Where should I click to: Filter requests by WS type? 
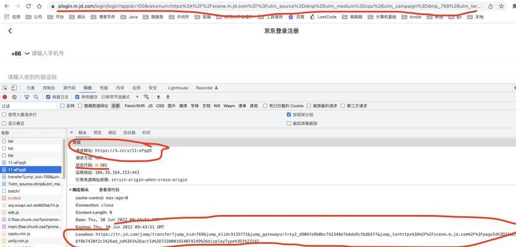pyautogui.click(x=216, y=106)
